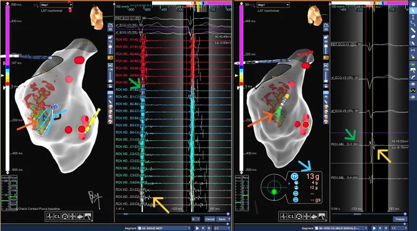Image resolution: width=417 pixels, height=231 pixels.
Task: Select the yellow brush tool
Action: click(413, 56)
